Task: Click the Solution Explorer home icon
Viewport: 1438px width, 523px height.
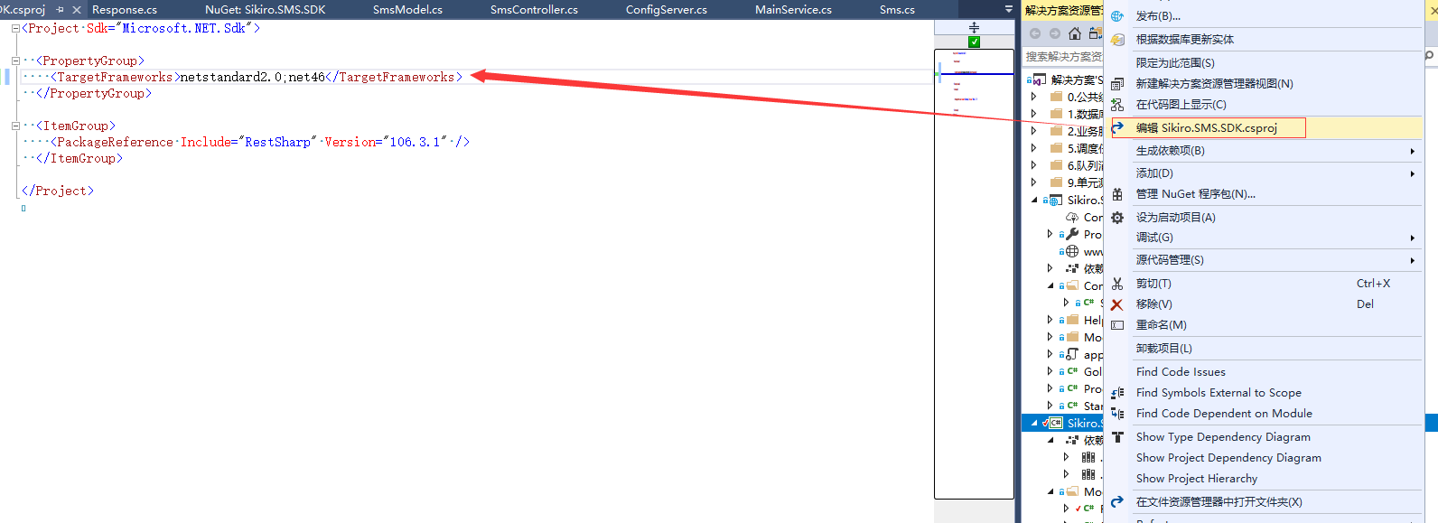Action: click(x=1074, y=33)
